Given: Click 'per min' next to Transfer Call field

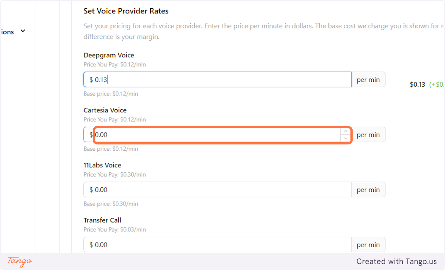Looking at the screenshot, I should point(368,244).
